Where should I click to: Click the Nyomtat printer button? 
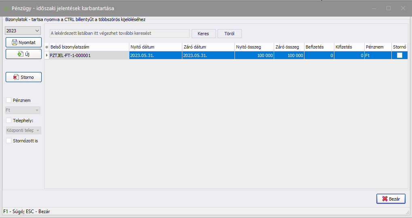[23, 42]
